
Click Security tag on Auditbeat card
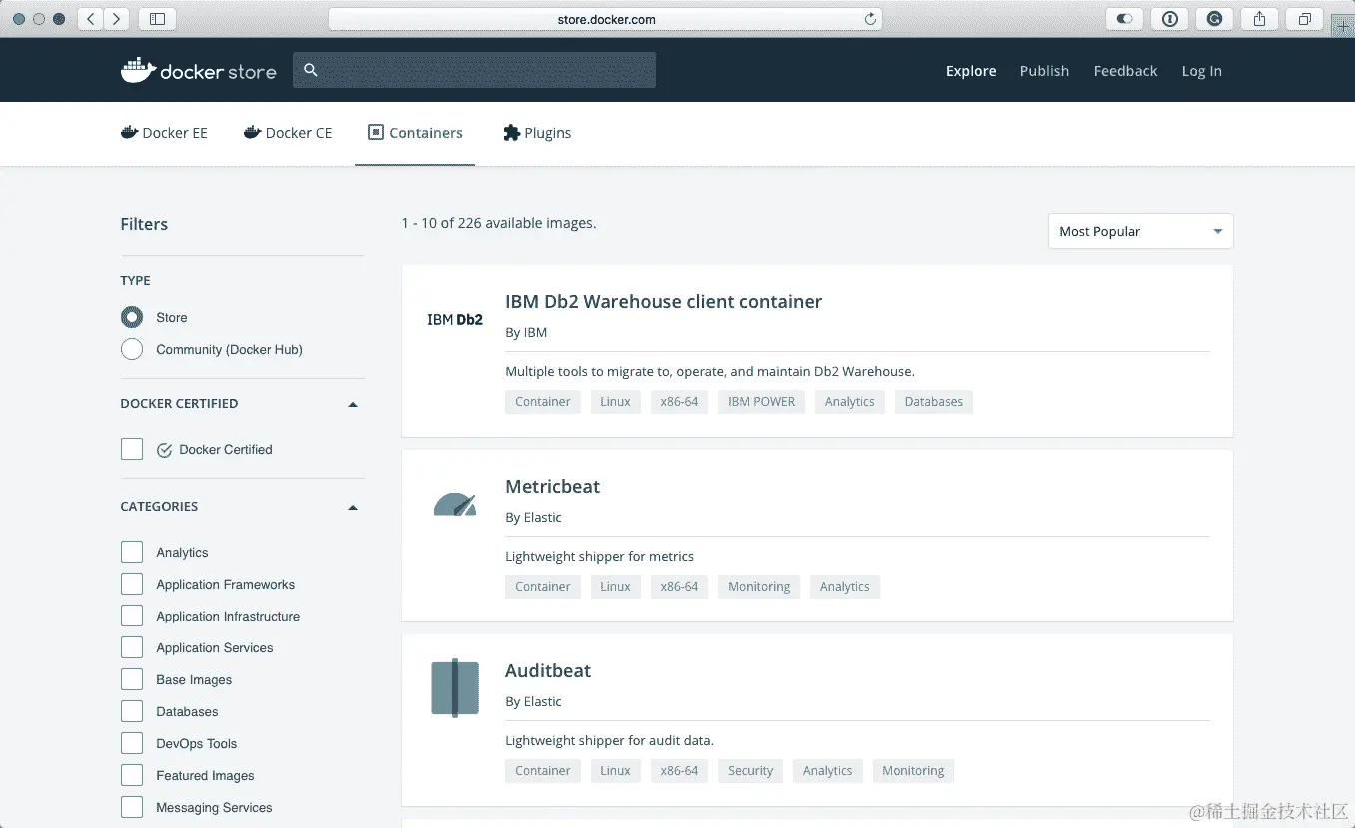(750, 771)
